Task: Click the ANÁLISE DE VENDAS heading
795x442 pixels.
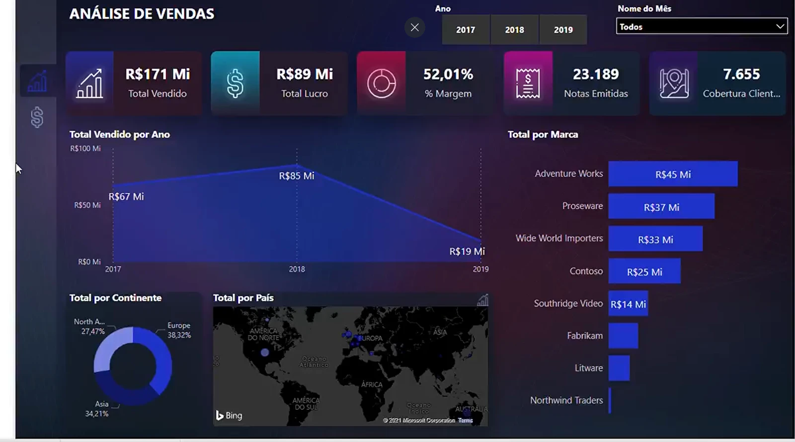Action: click(142, 14)
